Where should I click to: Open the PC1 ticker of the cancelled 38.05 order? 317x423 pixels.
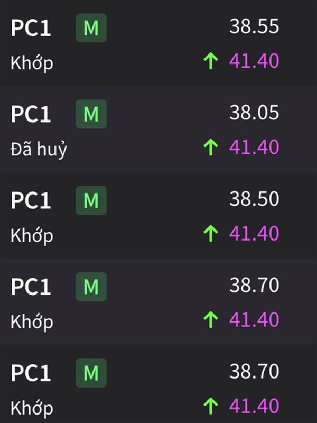pyautogui.click(x=31, y=114)
